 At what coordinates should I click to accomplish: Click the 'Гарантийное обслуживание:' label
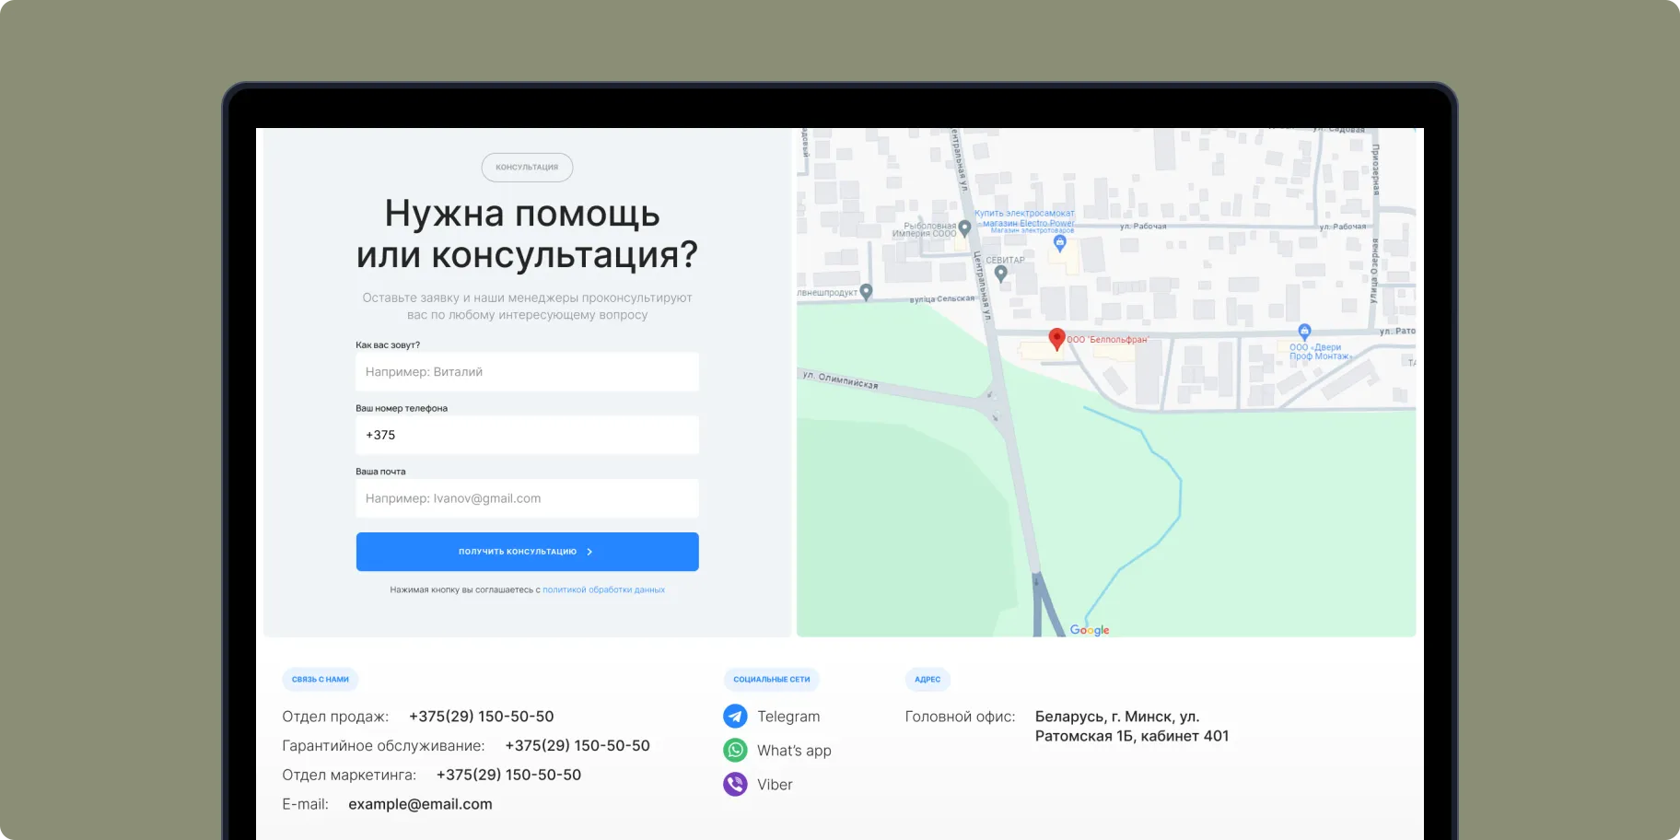click(x=383, y=746)
